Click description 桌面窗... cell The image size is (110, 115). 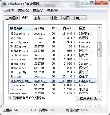[86, 76]
